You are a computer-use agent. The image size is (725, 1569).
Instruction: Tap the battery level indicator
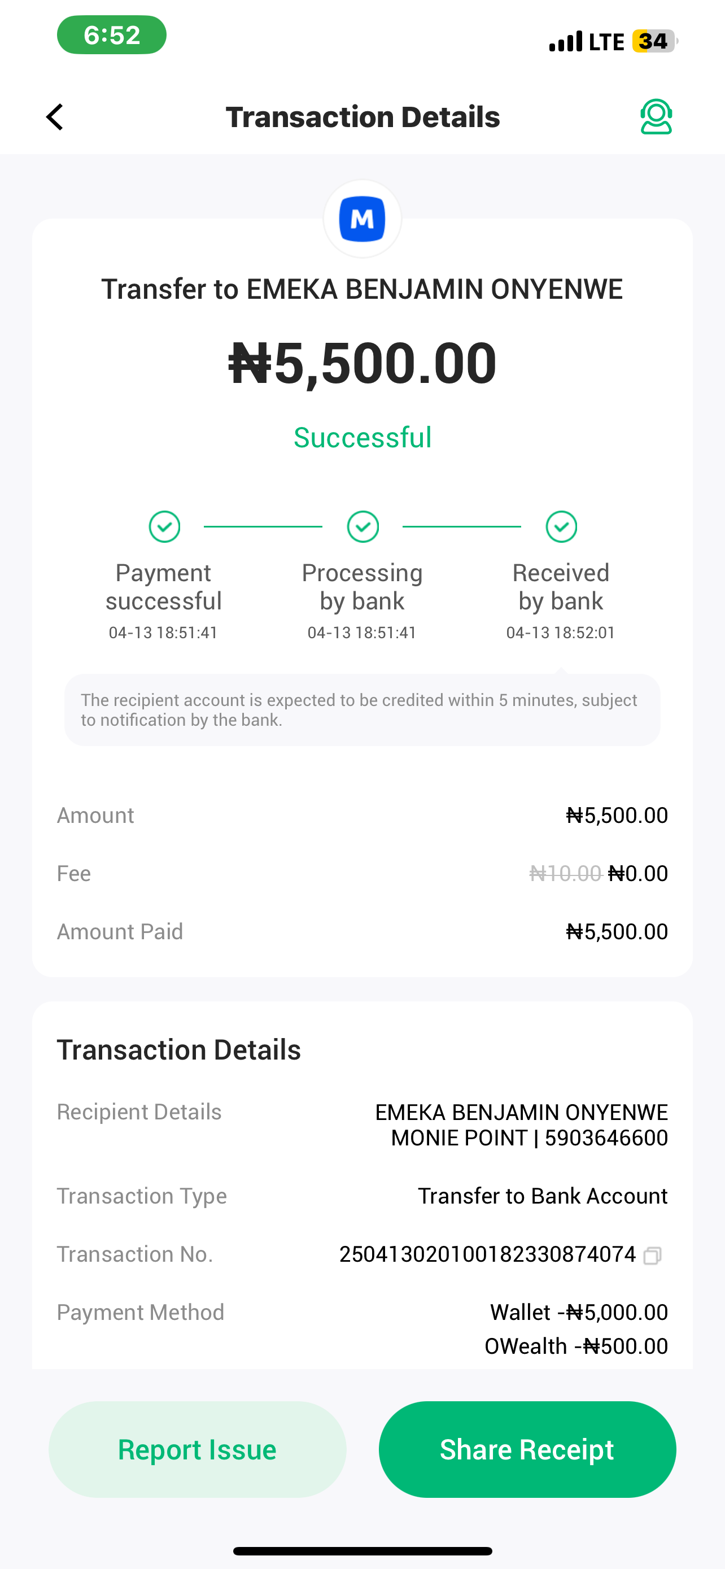(654, 41)
